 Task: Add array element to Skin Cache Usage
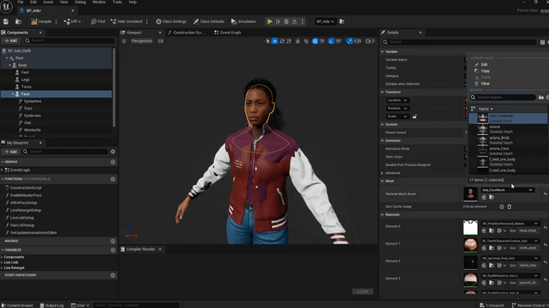coord(501,206)
